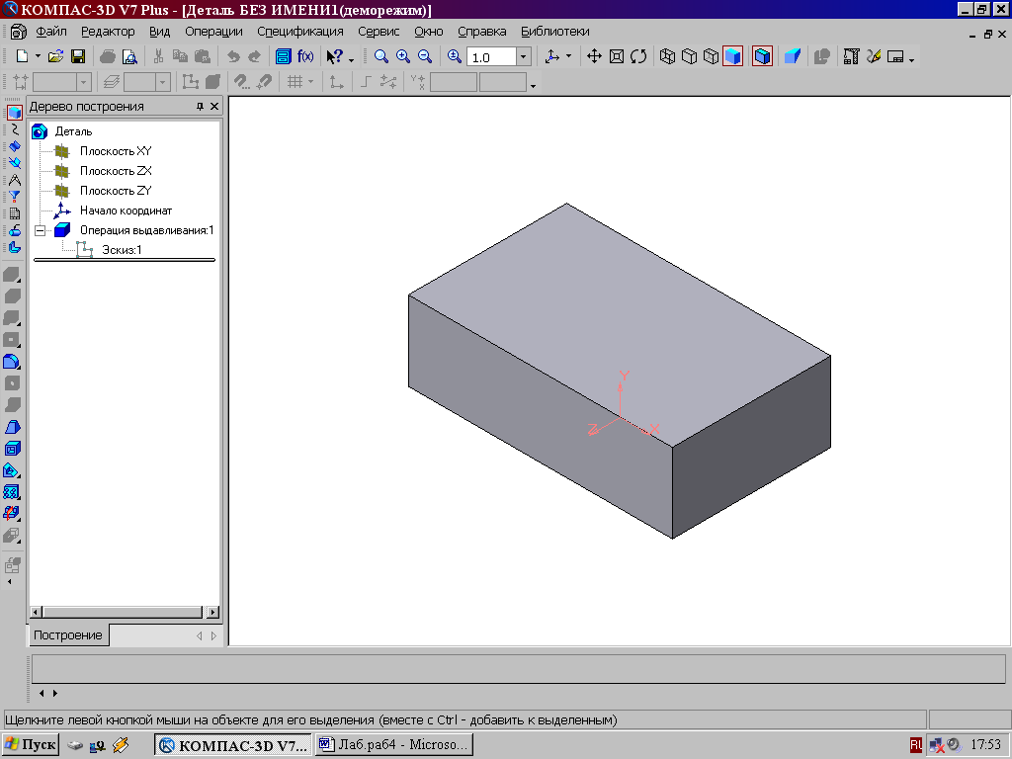Toggle perspective projection view
Image resolution: width=1012 pixels, height=759 pixels.
coord(792,56)
